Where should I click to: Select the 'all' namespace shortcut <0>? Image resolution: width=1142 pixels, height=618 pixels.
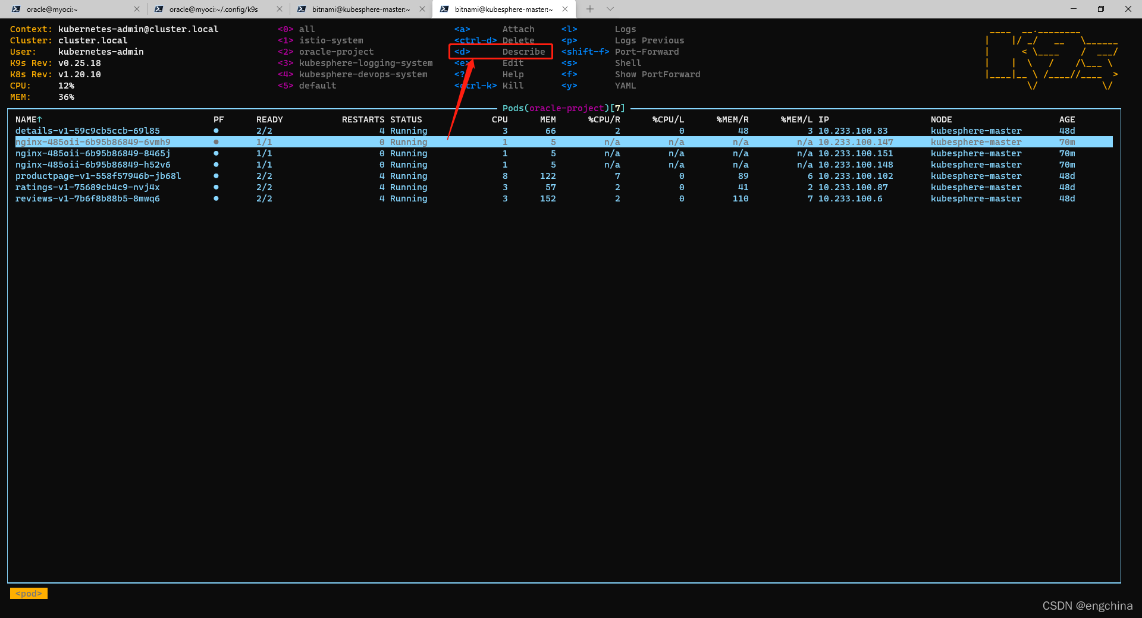click(x=296, y=29)
